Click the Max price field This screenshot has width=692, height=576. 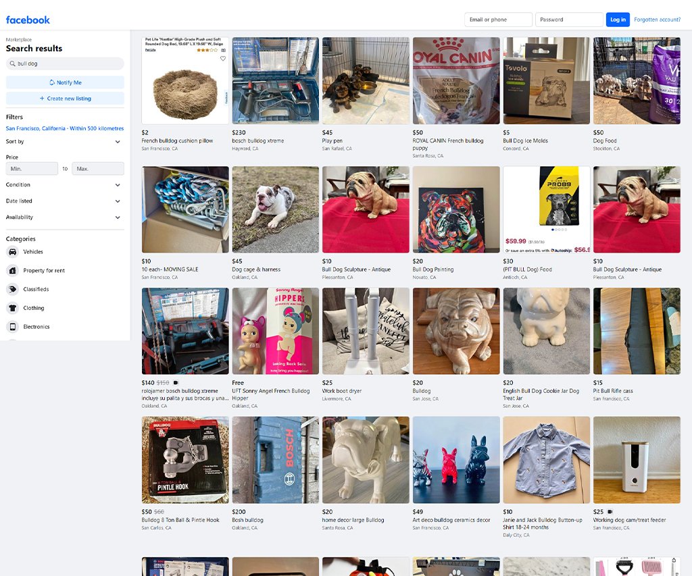click(x=98, y=168)
